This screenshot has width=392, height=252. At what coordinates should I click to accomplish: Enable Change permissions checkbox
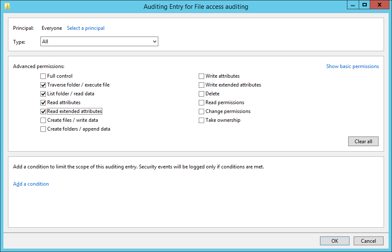(201, 111)
